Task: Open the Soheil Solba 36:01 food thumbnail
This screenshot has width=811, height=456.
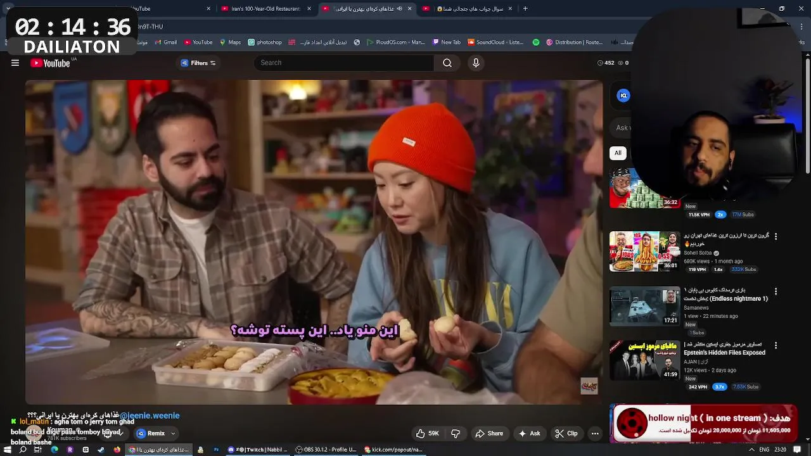Action: coord(644,251)
